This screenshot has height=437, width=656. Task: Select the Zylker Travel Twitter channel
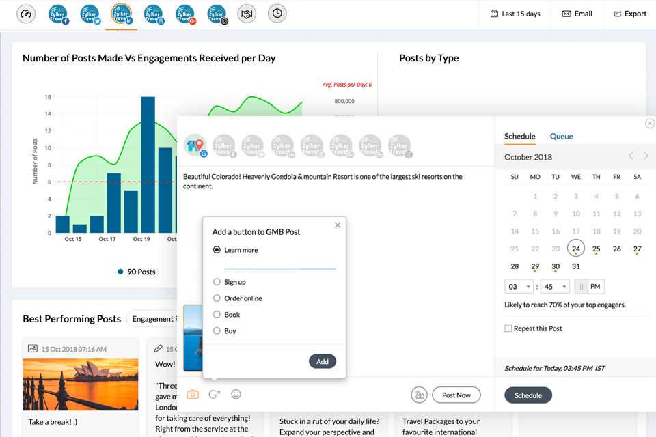[x=90, y=14]
